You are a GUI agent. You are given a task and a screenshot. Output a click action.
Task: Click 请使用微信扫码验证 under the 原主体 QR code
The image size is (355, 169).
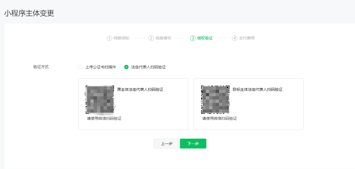pos(104,118)
